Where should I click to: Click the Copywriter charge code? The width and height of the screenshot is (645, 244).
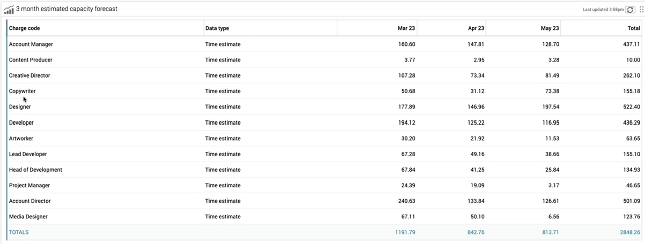[23, 91]
